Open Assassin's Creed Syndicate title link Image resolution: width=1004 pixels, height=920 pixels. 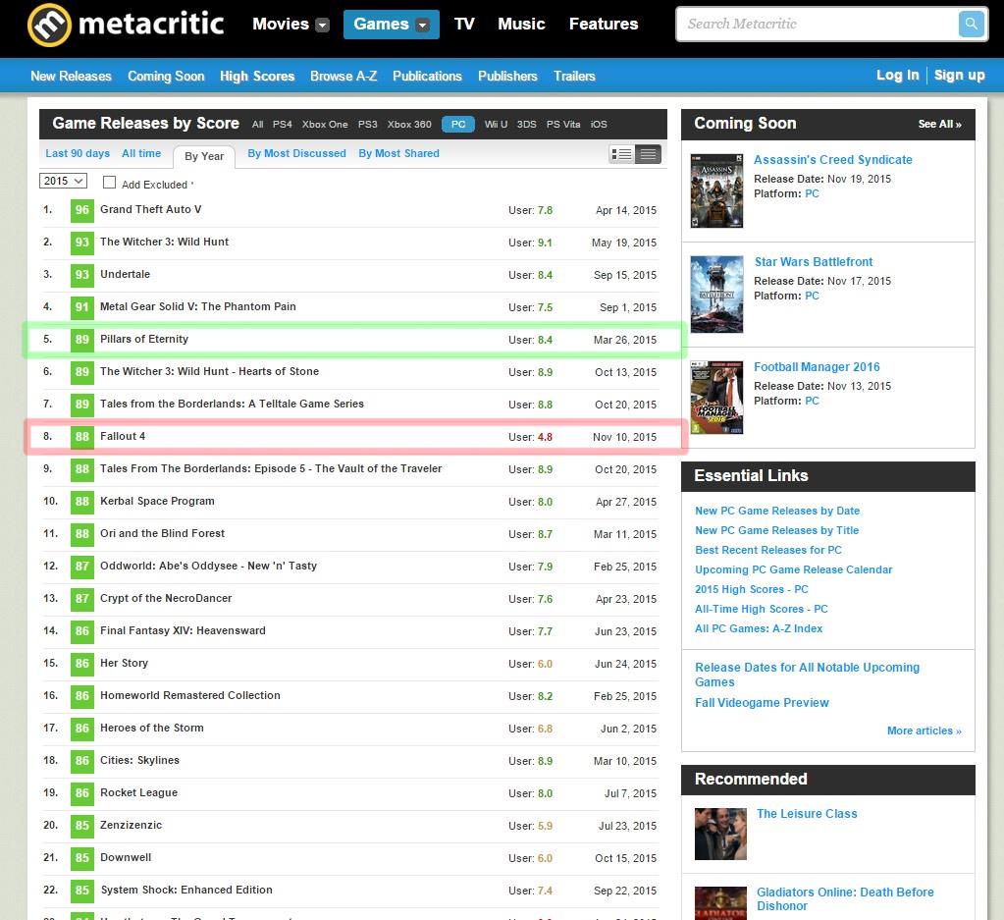[832, 160]
